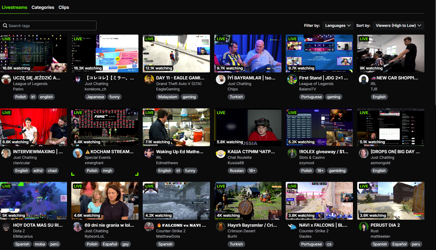Open the NEW CAR SHOPPING stream thumbnail
Screen dimensions: 436x250
[391, 53]
